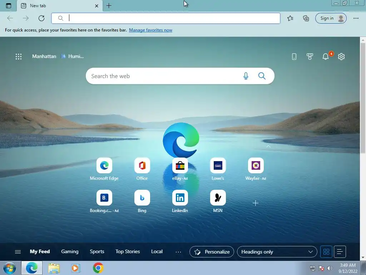366x275 pixels.
Task: Open the app launcher grid icon
Action: pyautogui.click(x=19, y=56)
